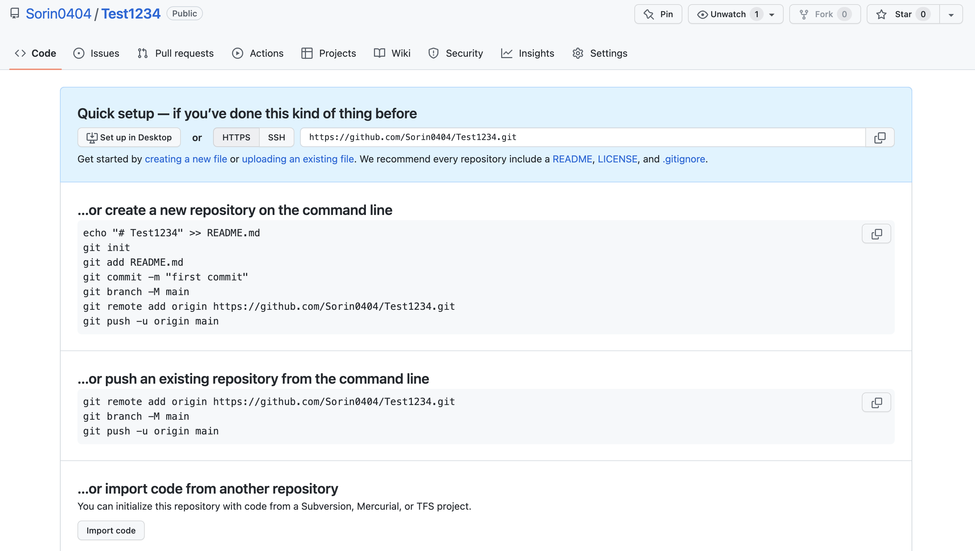Click the Unwatch watcher count badge showing 1

click(756, 14)
